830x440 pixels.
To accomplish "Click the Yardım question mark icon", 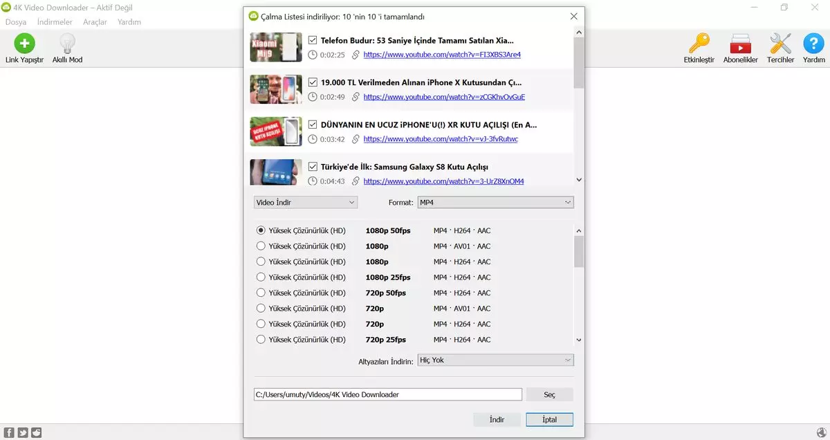I will 813,44.
